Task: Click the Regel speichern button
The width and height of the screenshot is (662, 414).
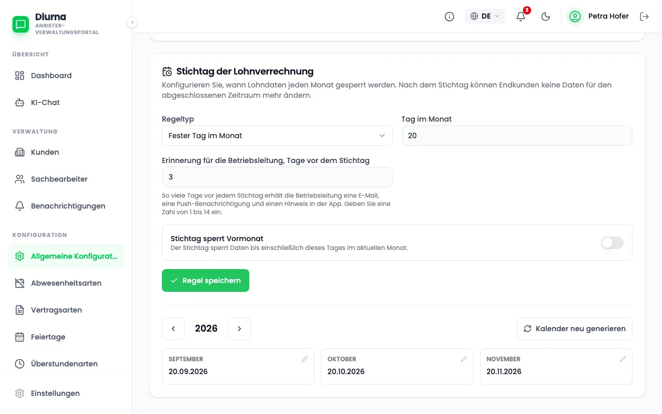Action: (205, 280)
